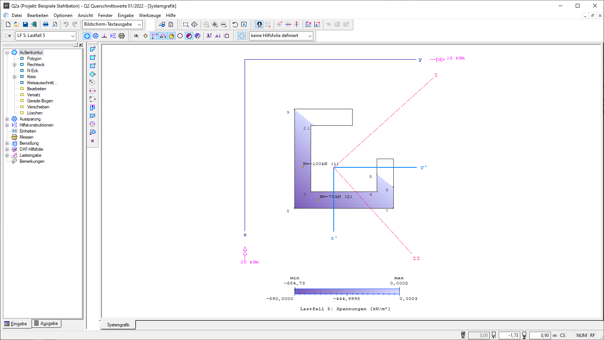Click the redo arrow icon
Screen dimensions: 604x340
pos(75,24)
